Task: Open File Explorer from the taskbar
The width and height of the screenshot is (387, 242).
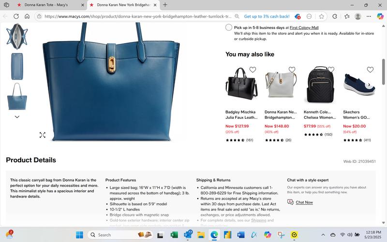Action: coord(201,235)
